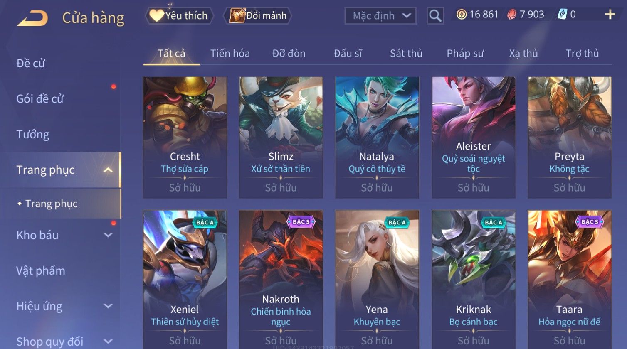Open Yêu thích heart favorites

click(x=179, y=16)
